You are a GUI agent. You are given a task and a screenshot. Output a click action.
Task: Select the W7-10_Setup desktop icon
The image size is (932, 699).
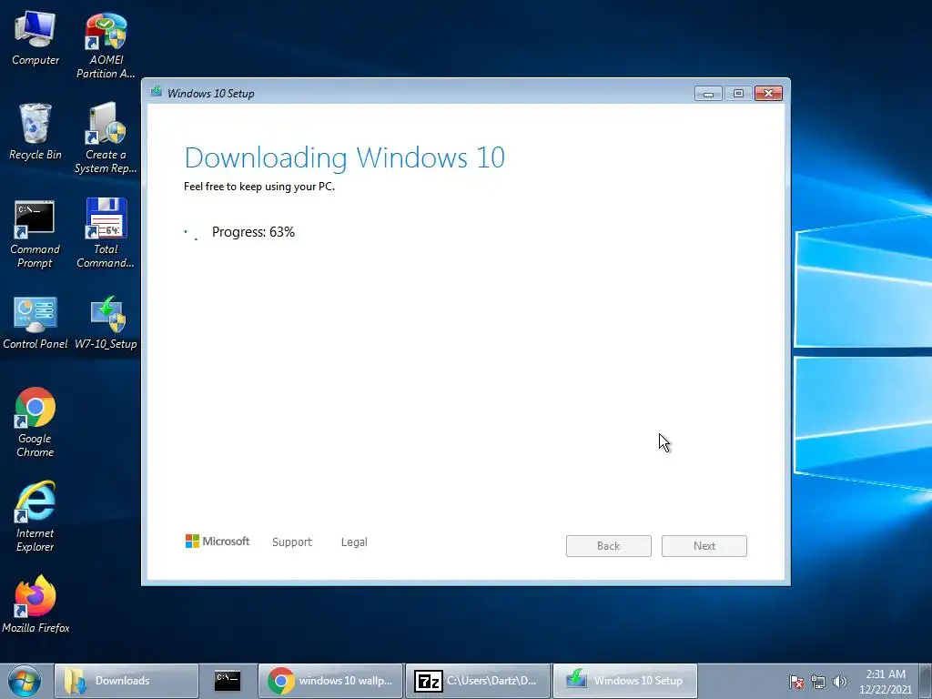point(106,322)
